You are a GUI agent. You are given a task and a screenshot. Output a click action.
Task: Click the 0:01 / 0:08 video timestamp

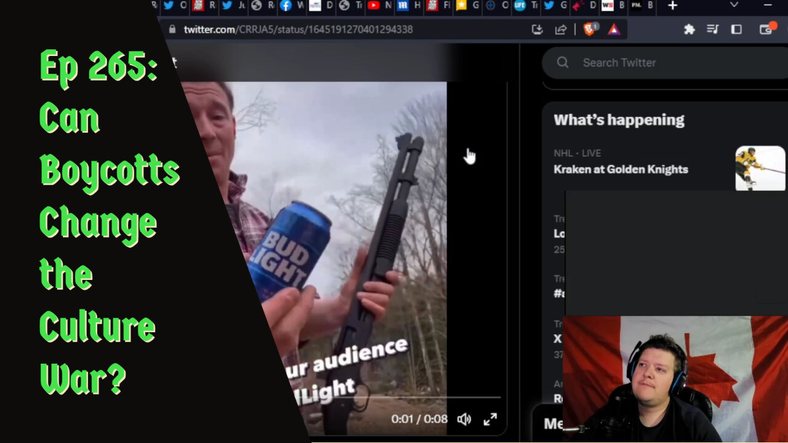pyautogui.click(x=419, y=419)
